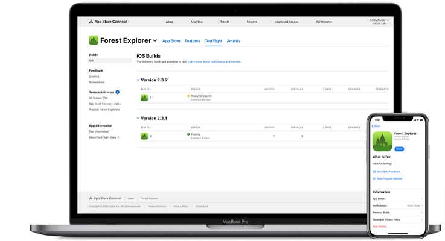
Task: Open the Emily Parker account menu
Action: point(379,22)
